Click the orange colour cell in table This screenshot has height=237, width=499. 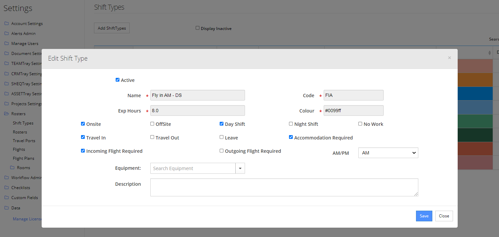click(475, 80)
